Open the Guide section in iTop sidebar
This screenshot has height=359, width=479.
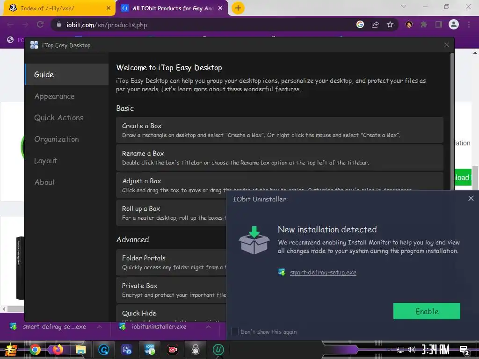[x=67, y=74]
